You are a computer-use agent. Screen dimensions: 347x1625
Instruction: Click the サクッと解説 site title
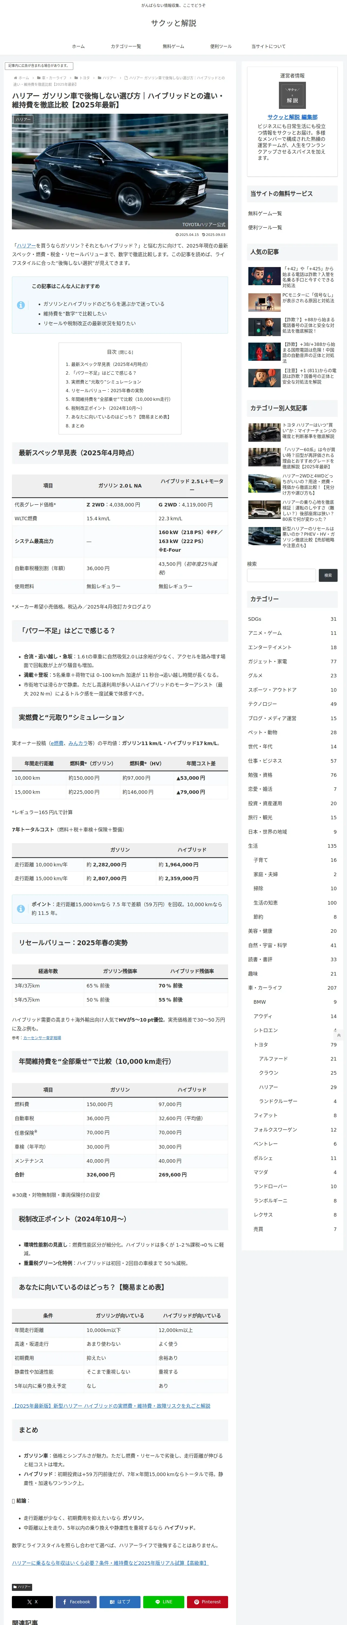(173, 23)
